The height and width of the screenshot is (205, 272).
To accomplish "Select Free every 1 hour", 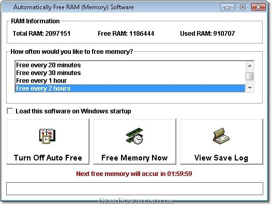I will [130, 81].
